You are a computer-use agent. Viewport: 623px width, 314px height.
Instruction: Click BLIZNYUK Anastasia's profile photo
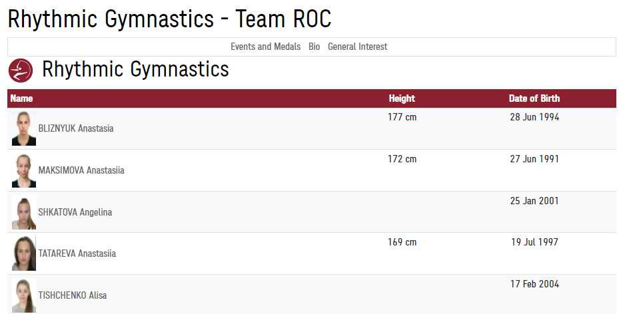(24, 129)
